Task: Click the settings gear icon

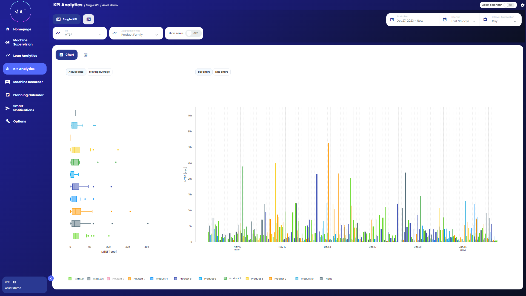Action: [522, 5]
